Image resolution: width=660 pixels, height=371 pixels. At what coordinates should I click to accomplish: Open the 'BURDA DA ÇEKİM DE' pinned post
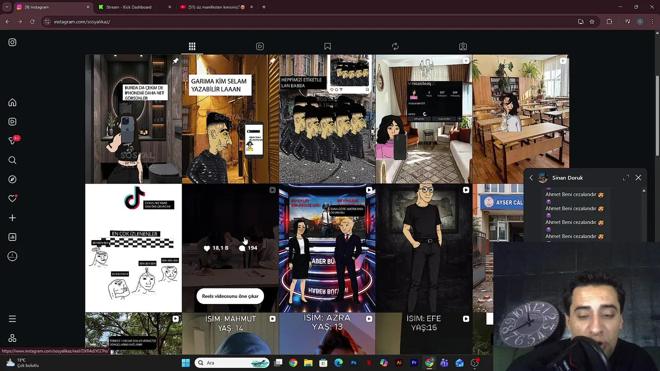point(134,119)
